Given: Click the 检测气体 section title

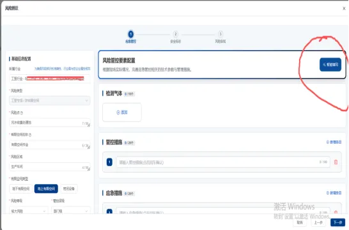Looking at the screenshot, I should (x=114, y=93).
